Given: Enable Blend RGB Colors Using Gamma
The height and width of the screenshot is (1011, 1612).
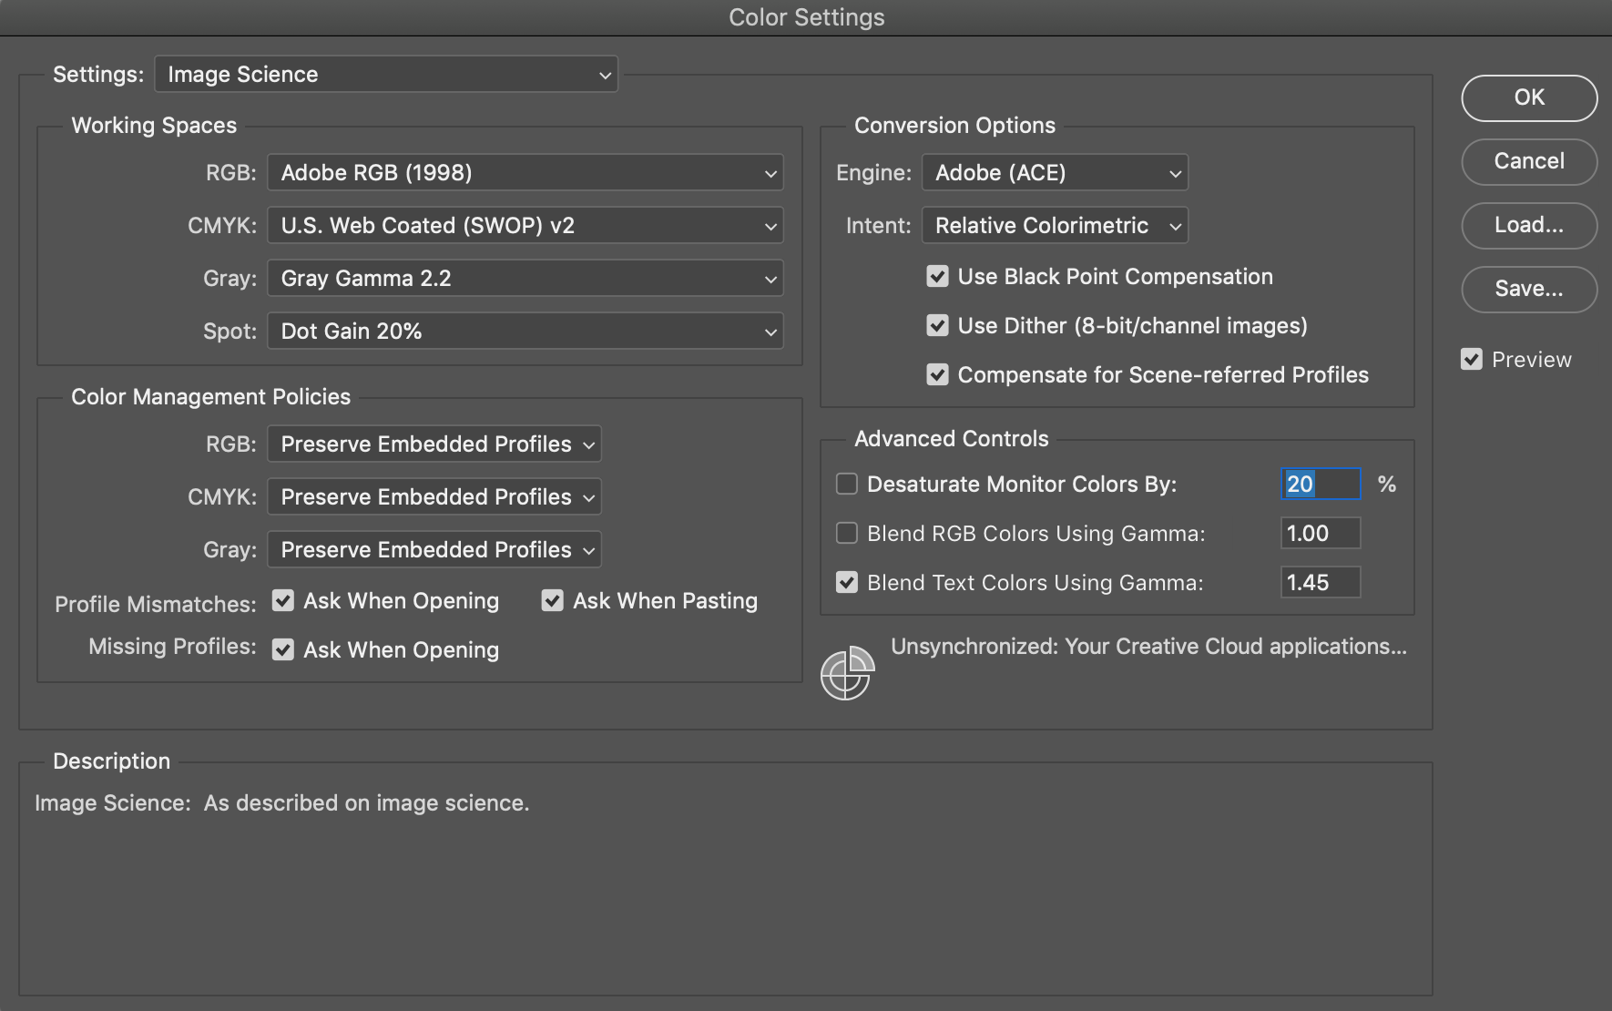Looking at the screenshot, I should pyautogui.click(x=846, y=533).
